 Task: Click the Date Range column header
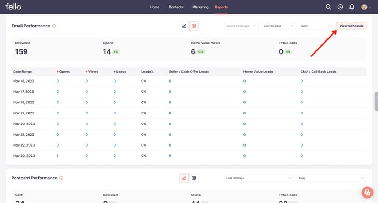(x=23, y=72)
